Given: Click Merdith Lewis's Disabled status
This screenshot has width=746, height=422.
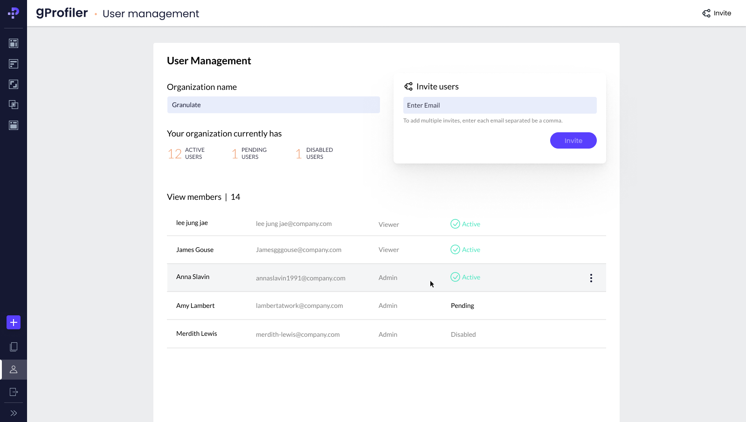Looking at the screenshot, I should 463,334.
